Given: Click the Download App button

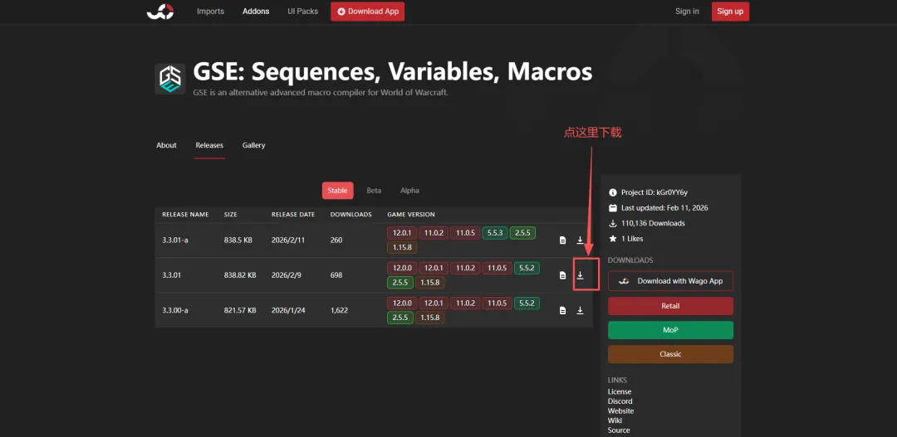Looking at the screenshot, I should point(367,12).
